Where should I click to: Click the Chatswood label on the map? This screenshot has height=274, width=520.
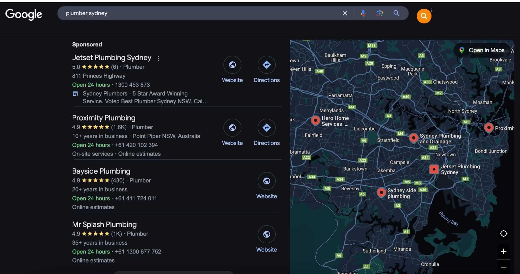[x=445, y=82]
